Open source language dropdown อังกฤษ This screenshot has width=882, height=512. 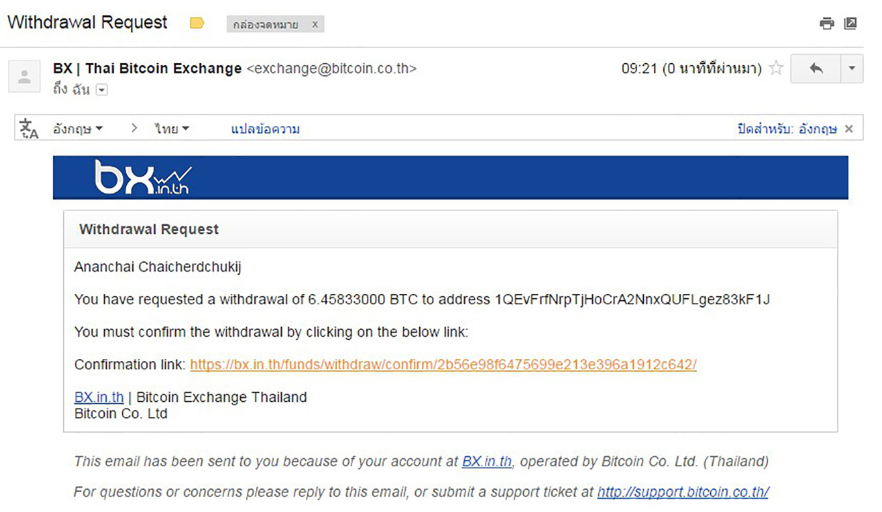(x=77, y=129)
